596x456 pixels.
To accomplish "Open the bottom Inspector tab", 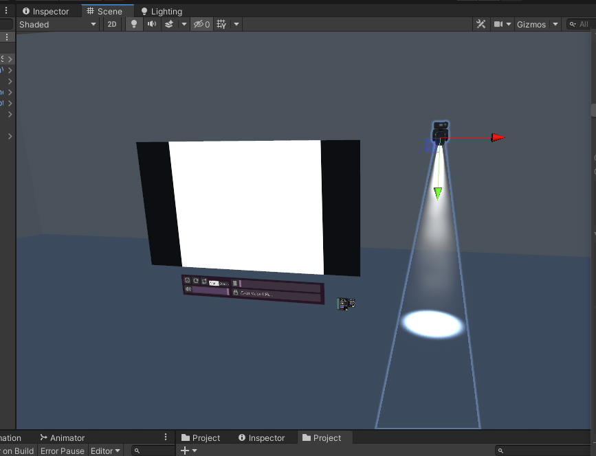I will click(x=261, y=437).
